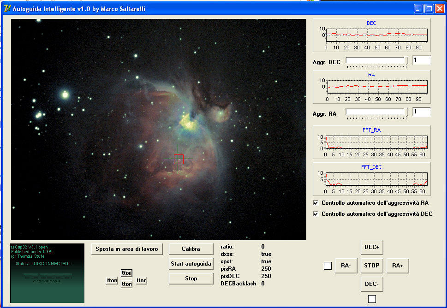Nudge the mount with the DEC+ button
Screen dimensions: 447x308
[372, 247]
